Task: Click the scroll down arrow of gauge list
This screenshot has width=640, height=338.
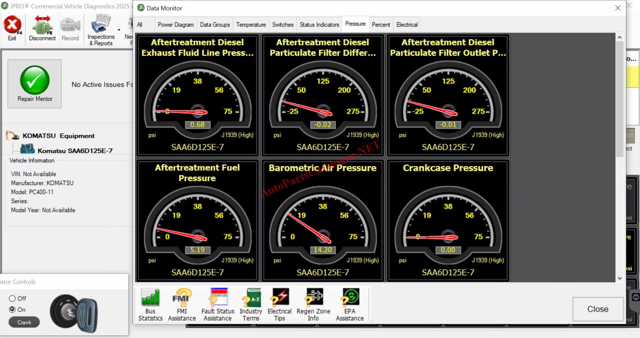Action: [x=620, y=278]
